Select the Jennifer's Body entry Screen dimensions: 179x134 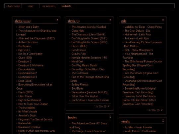point(27,115)
